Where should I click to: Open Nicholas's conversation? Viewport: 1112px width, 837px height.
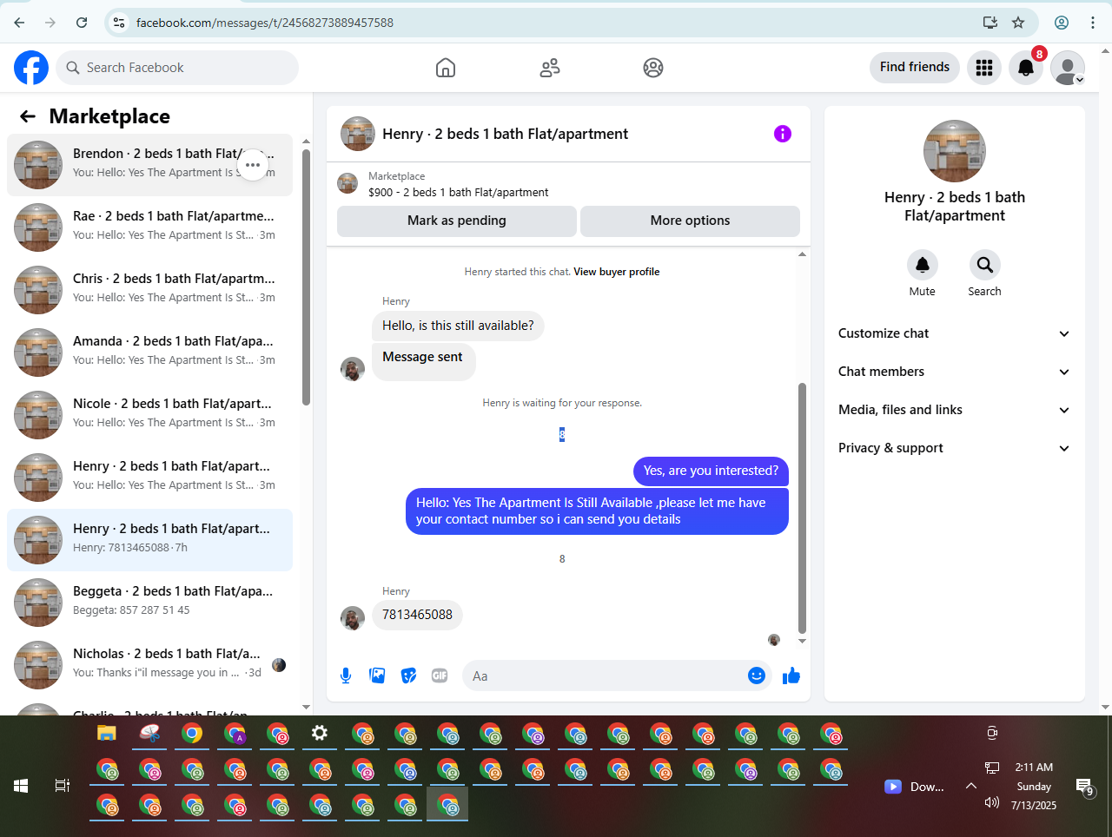[x=149, y=665]
